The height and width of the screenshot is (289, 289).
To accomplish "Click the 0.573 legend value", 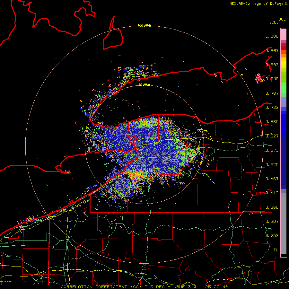I will coord(272,150).
